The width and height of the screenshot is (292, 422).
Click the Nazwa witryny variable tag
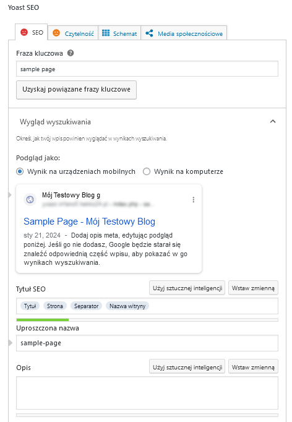click(127, 306)
